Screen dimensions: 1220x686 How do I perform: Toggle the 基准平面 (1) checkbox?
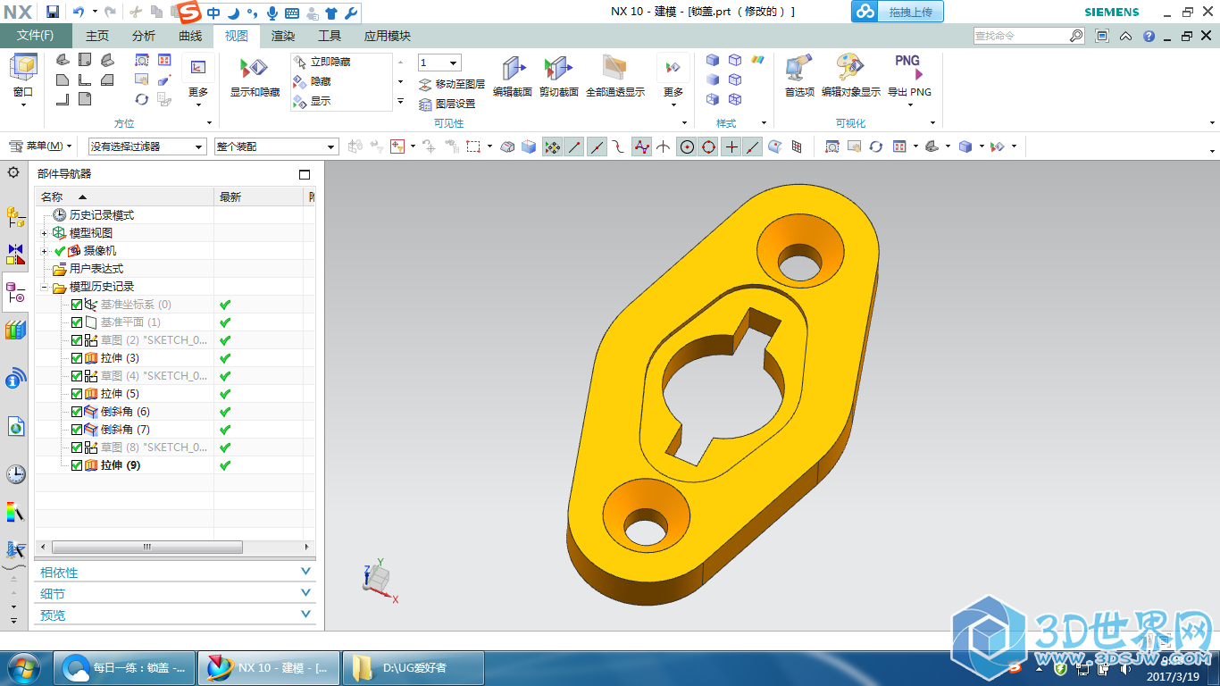pos(76,322)
